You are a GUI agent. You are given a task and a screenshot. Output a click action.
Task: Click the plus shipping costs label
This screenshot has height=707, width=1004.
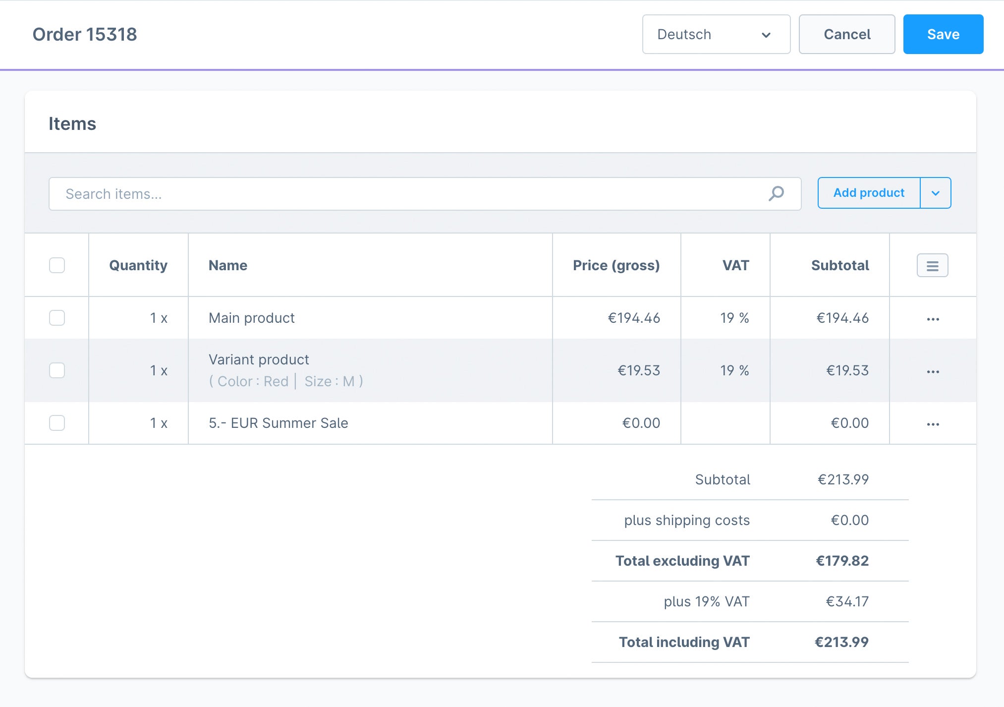click(x=687, y=520)
